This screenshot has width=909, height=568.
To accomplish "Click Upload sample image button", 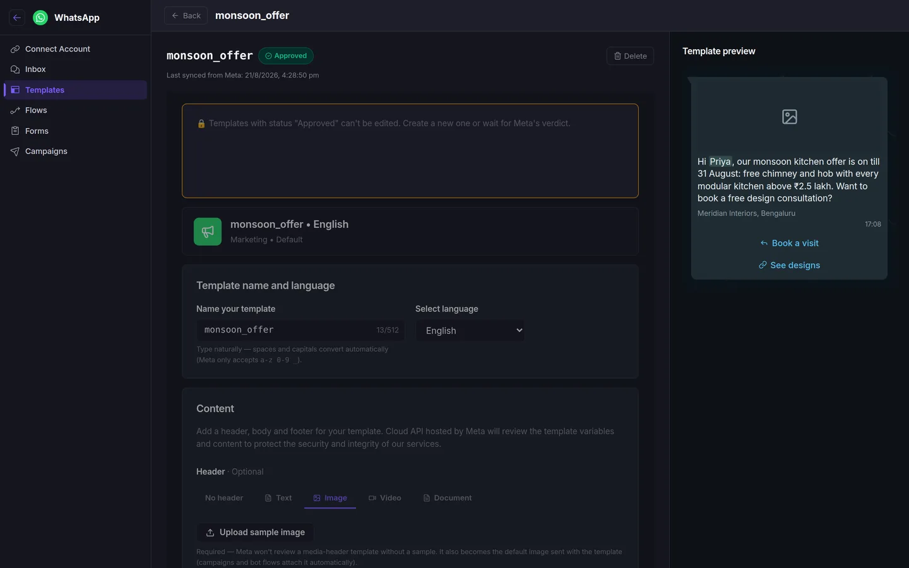I will point(255,533).
